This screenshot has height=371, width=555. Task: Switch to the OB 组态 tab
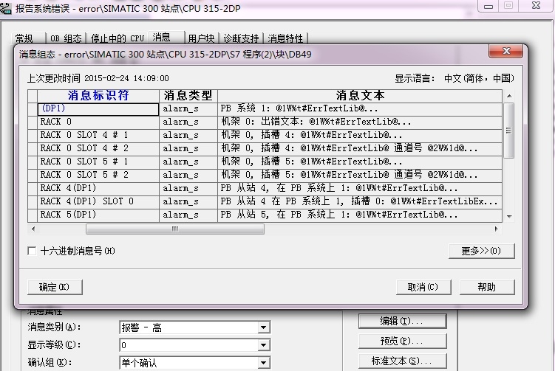(66, 38)
